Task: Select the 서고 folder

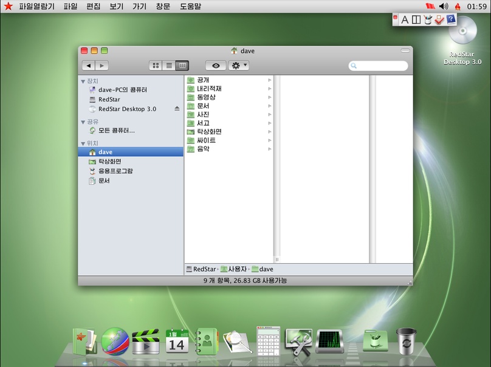Action: 229,123
